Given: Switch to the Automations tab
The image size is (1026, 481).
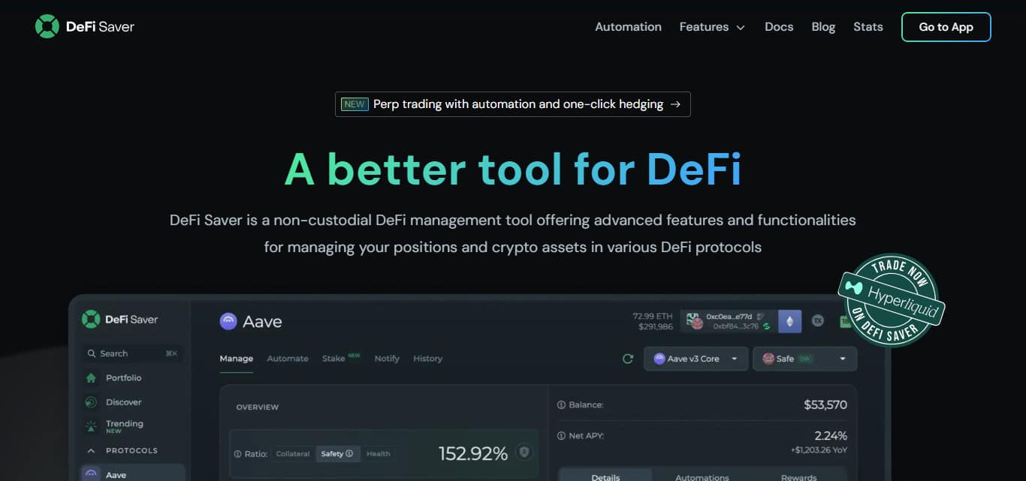Looking at the screenshot, I should point(702,475).
